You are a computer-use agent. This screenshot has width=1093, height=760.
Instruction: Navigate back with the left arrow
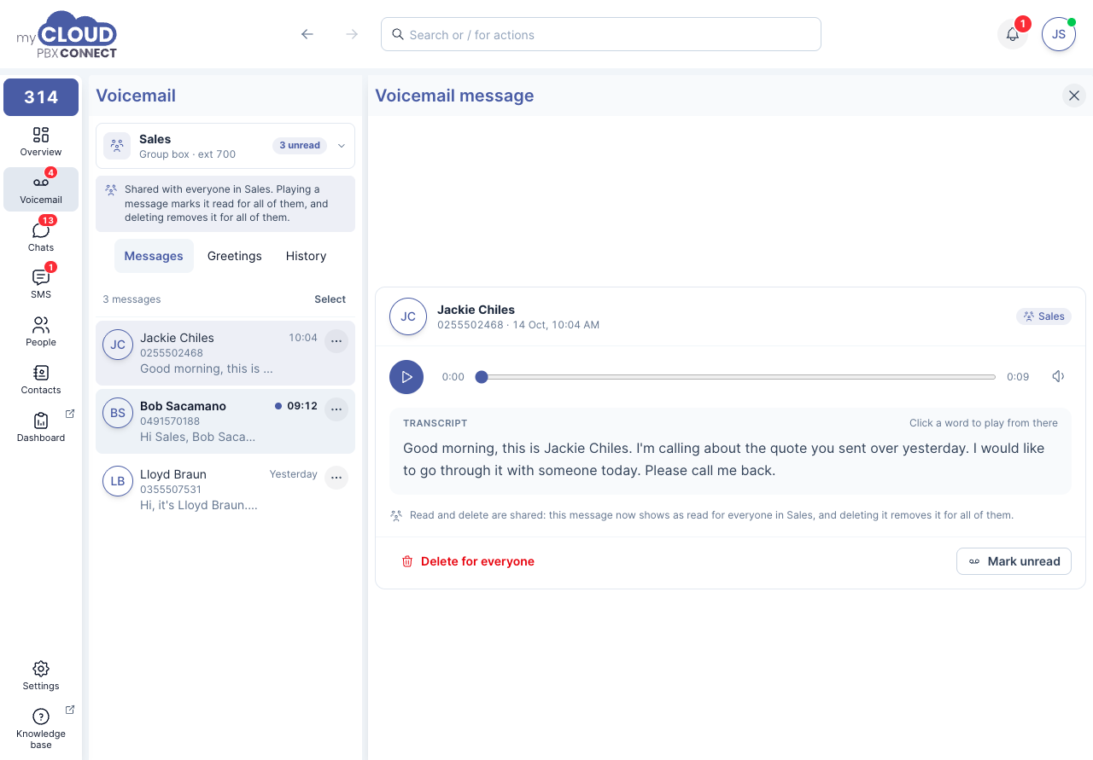[x=307, y=34]
